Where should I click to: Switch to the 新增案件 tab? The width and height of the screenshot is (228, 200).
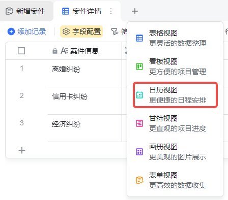pyautogui.click(x=25, y=11)
